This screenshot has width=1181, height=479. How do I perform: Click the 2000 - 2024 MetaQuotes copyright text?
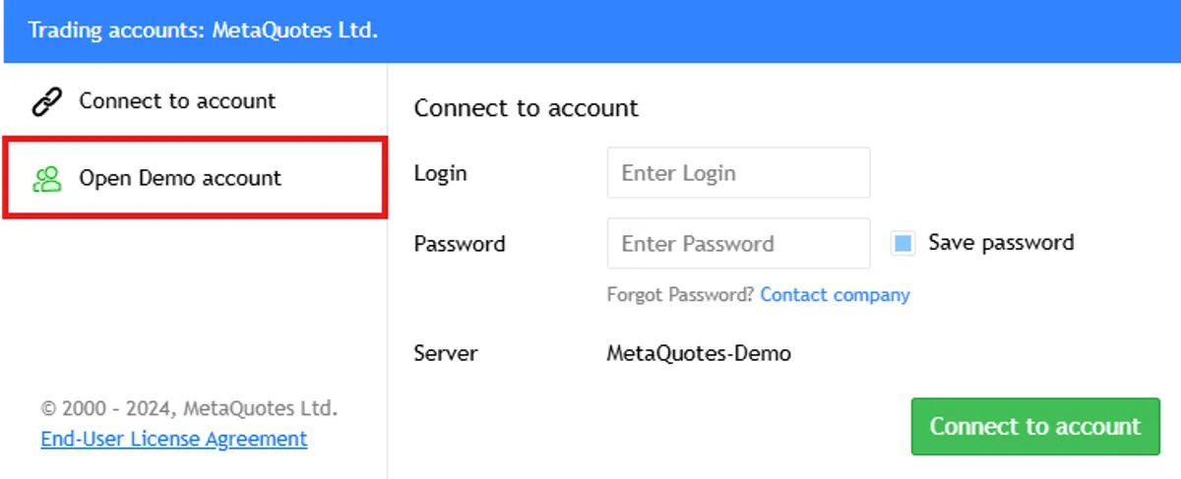point(189,407)
